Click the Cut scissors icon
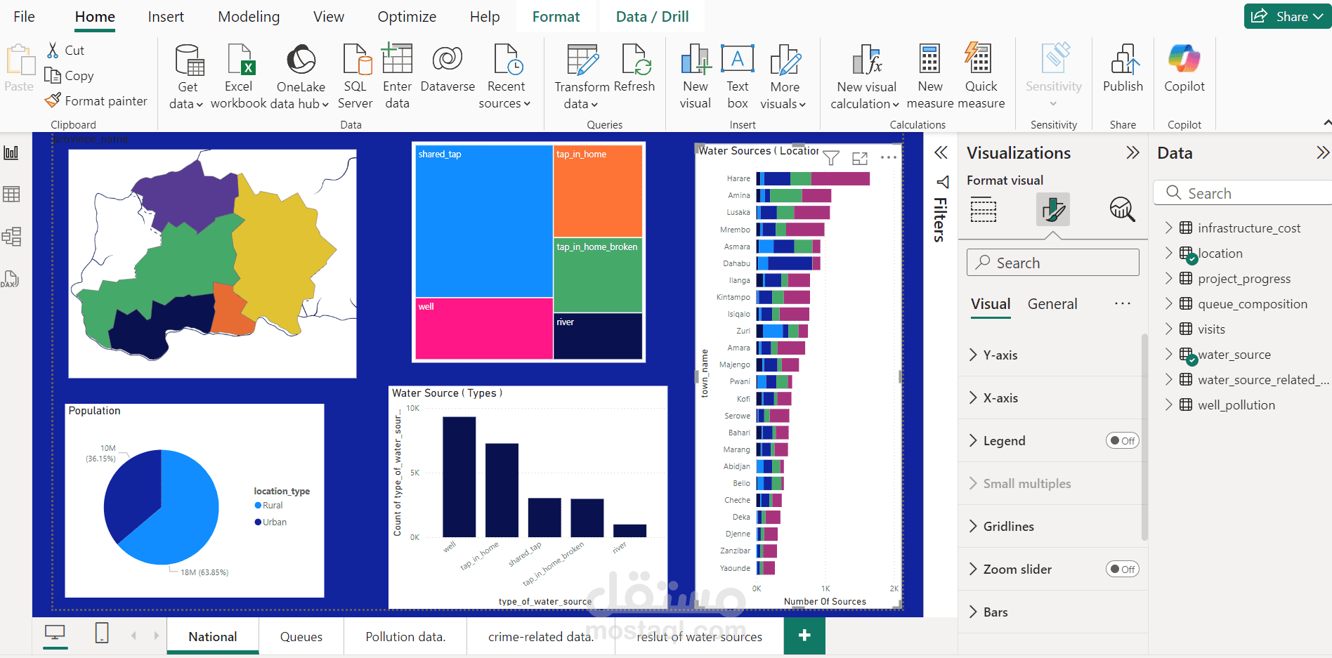Image resolution: width=1332 pixels, height=658 pixels. pyautogui.click(x=53, y=50)
